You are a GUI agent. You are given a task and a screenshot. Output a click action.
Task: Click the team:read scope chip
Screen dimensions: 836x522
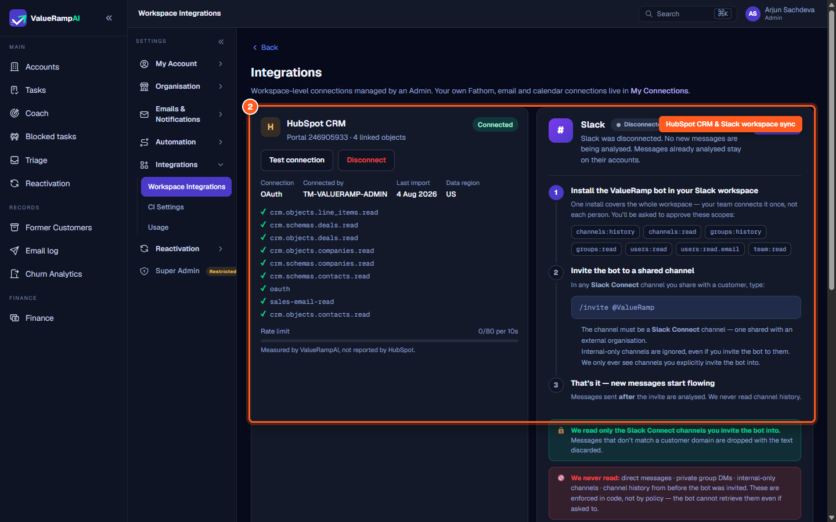coord(770,249)
